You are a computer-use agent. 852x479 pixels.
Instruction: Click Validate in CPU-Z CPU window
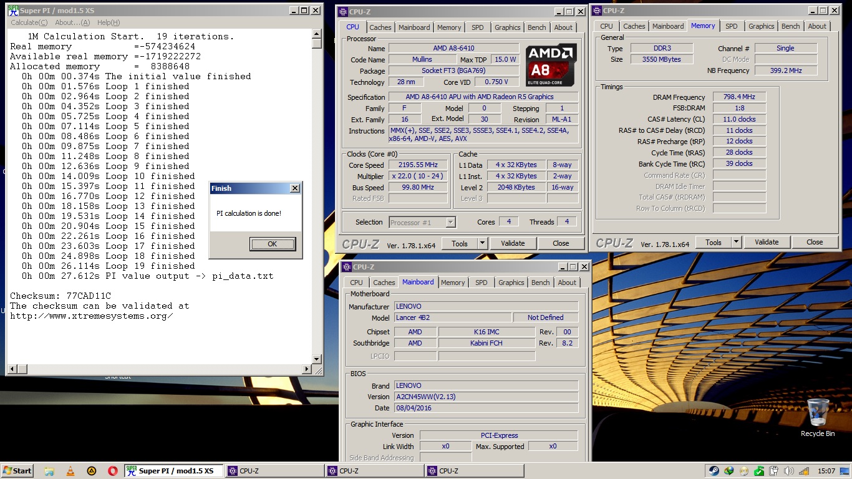click(513, 243)
